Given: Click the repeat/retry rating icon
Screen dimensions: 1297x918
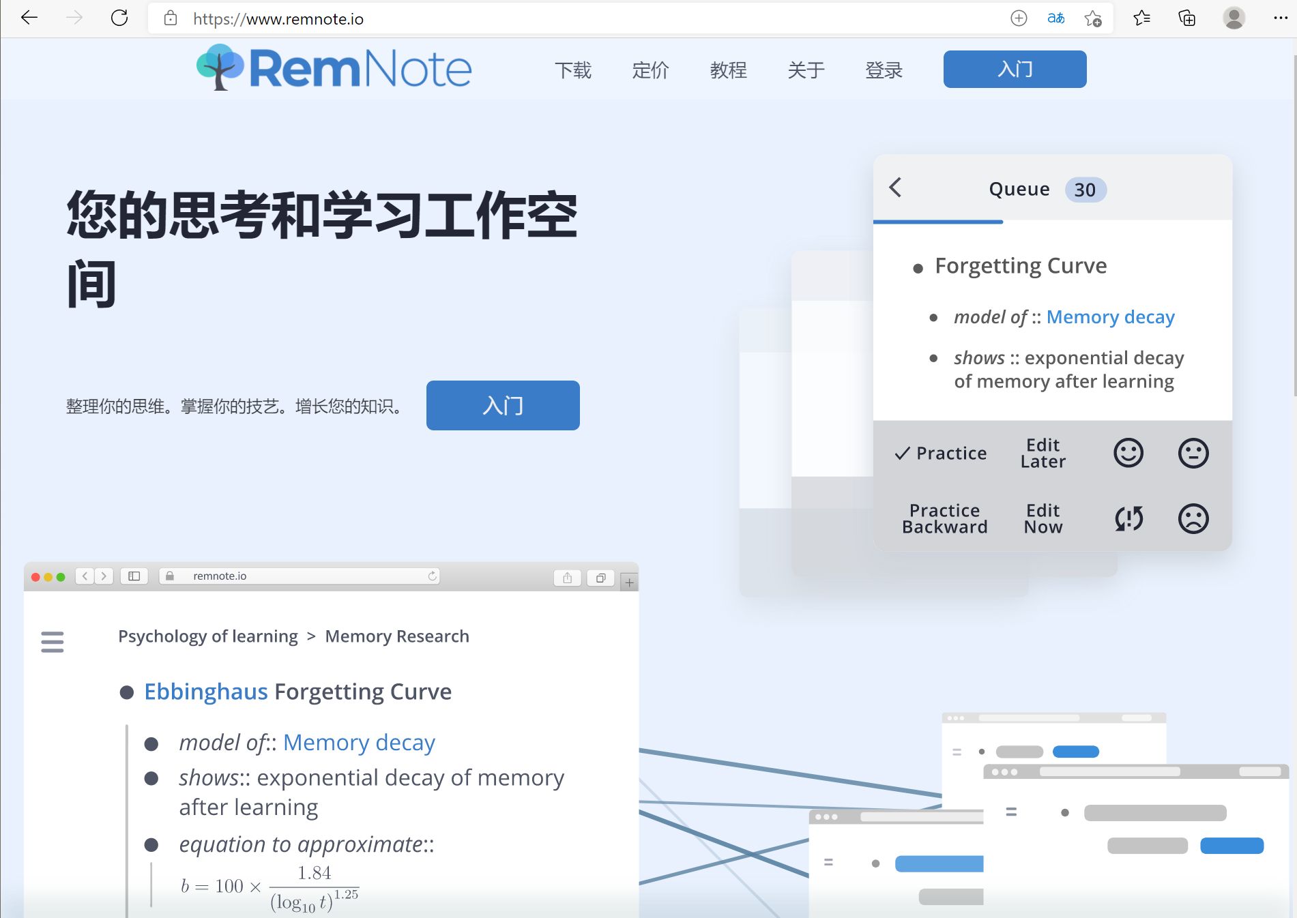Looking at the screenshot, I should pyautogui.click(x=1128, y=519).
